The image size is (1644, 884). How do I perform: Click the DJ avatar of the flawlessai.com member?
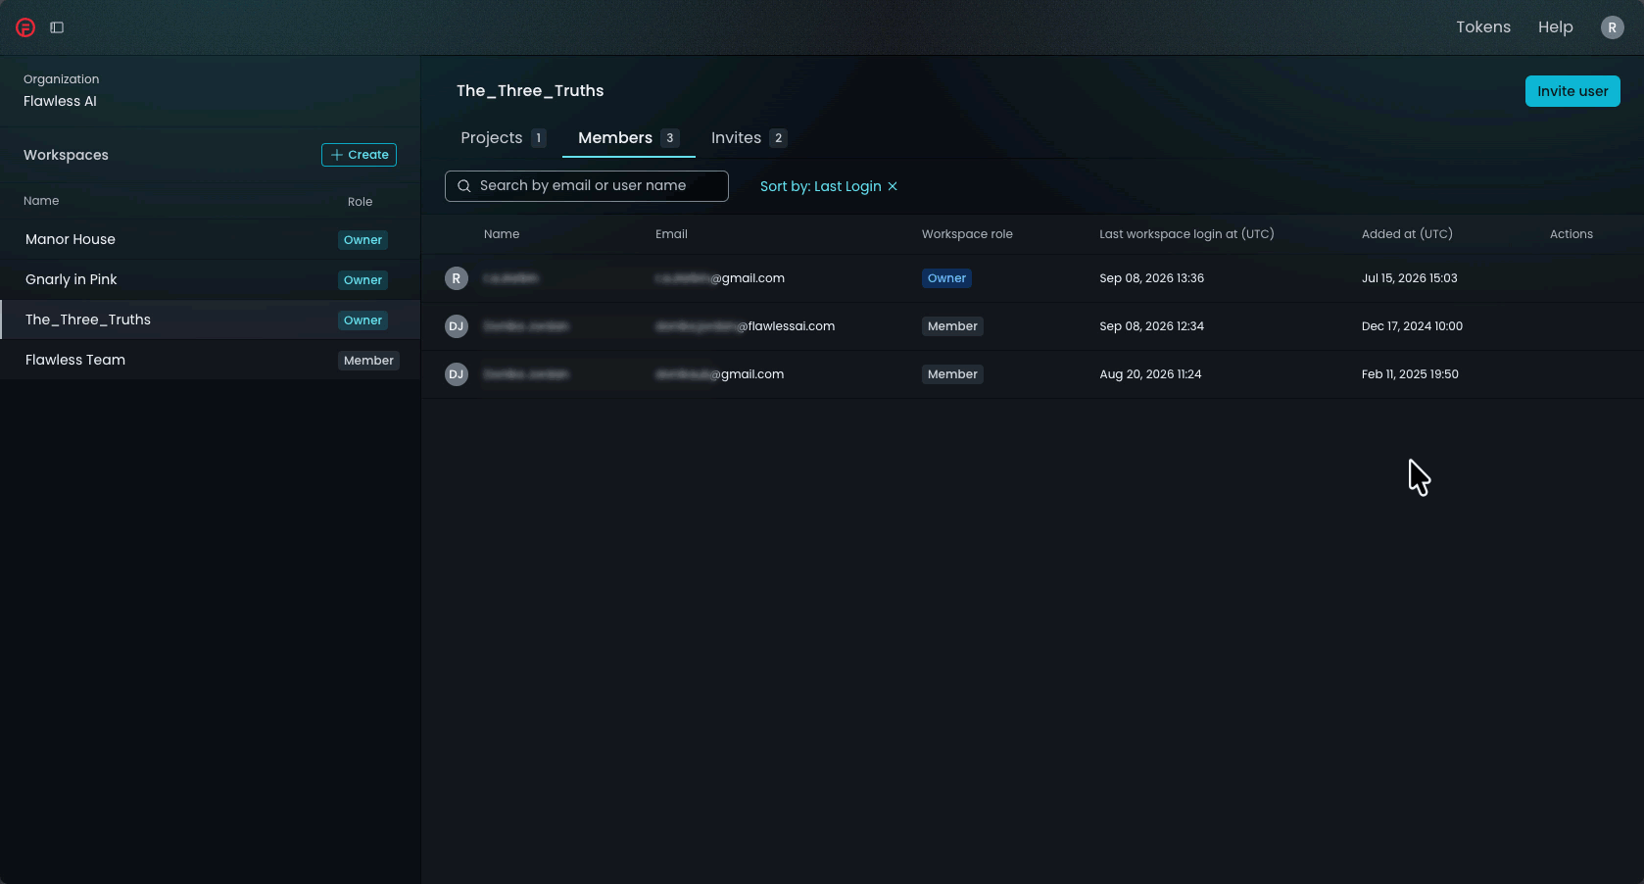[456, 326]
